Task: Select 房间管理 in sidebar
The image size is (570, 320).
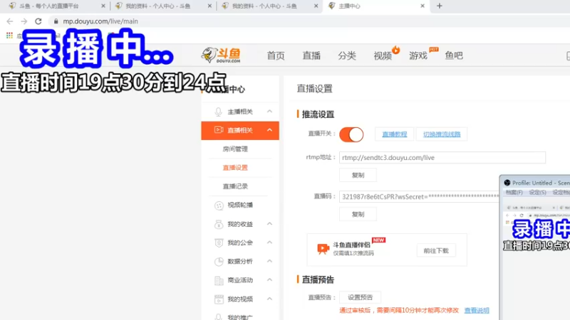Action: pyautogui.click(x=235, y=149)
